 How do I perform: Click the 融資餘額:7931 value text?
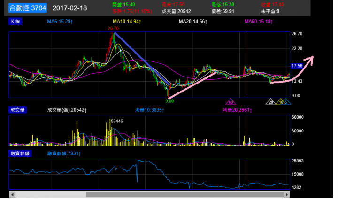coord(64,153)
